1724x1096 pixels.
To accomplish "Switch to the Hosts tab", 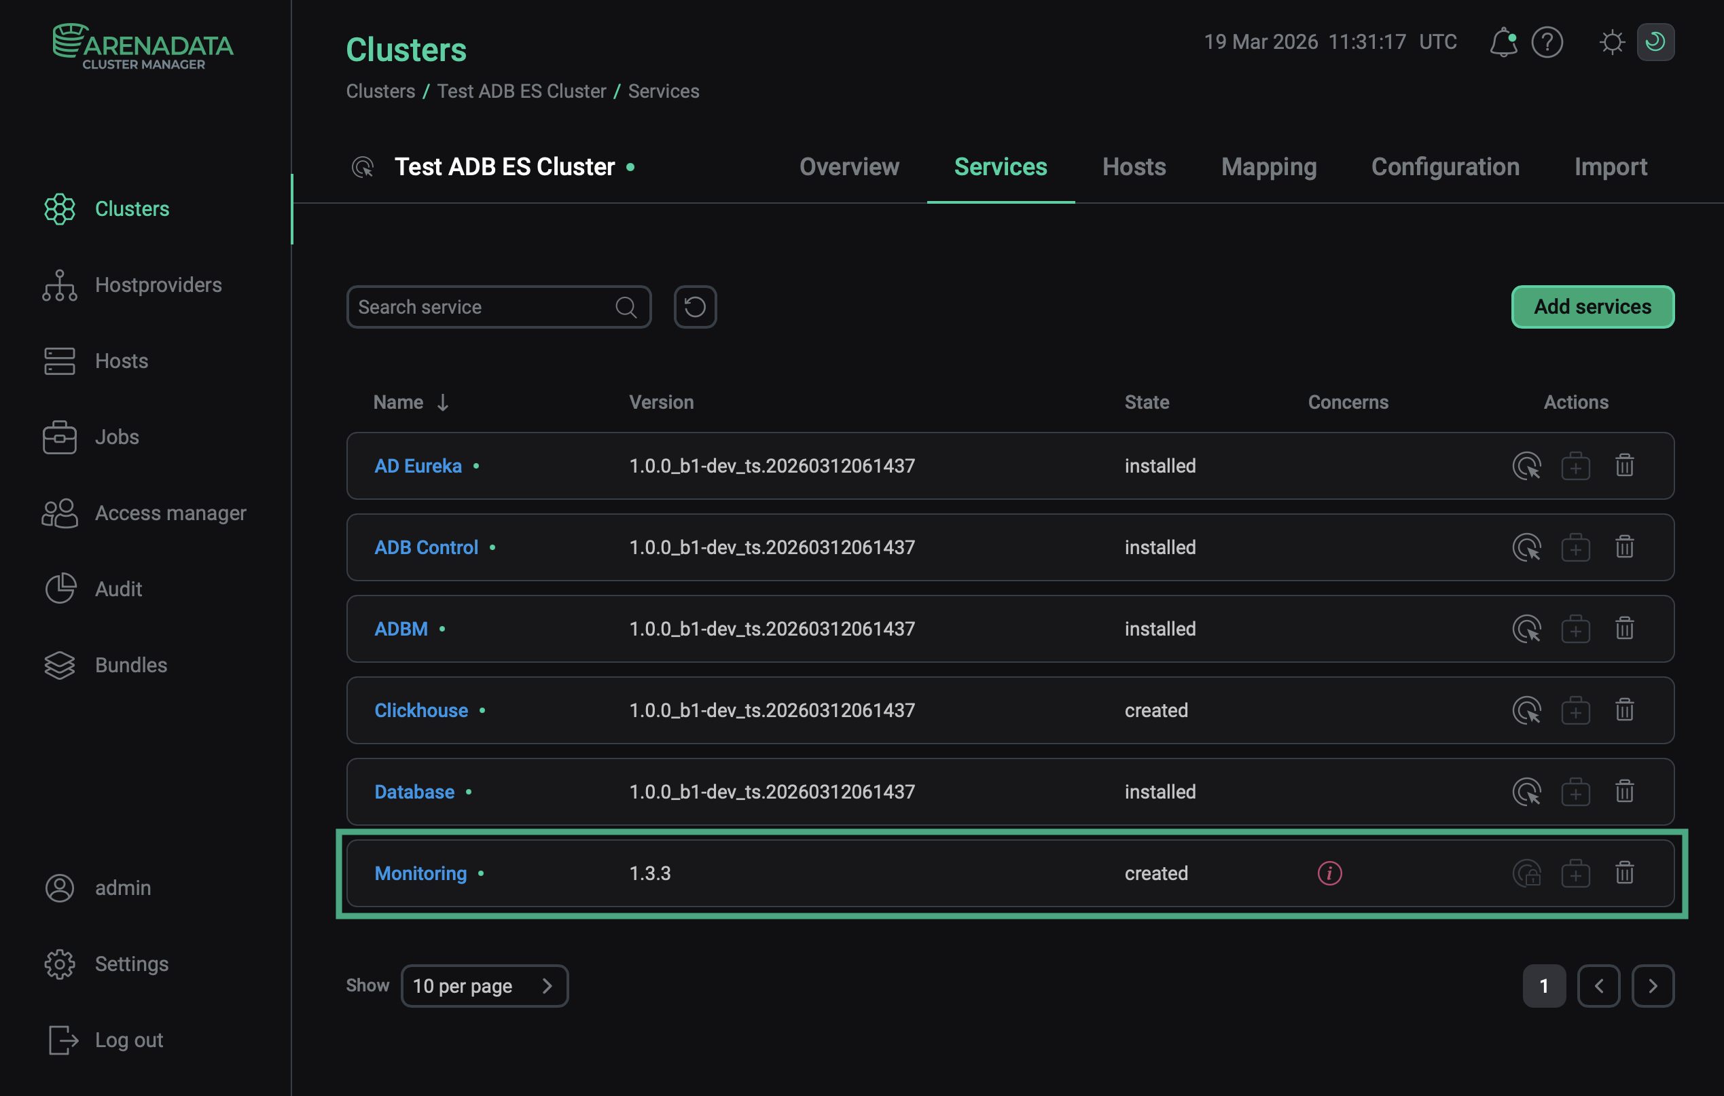I will (x=1133, y=167).
